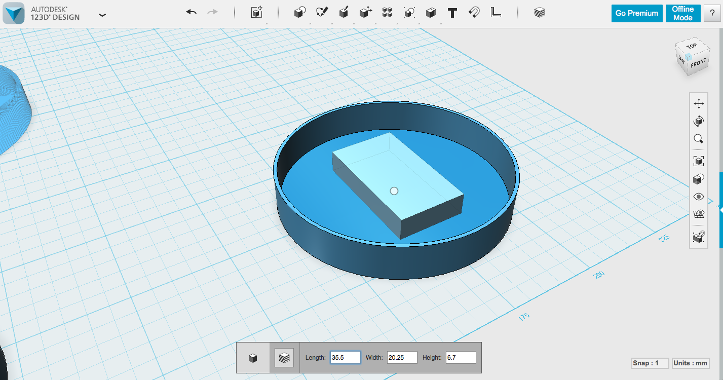This screenshot has height=380, width=723.
Task: Open the material selector in bottom bar
Action: point(284,357)
